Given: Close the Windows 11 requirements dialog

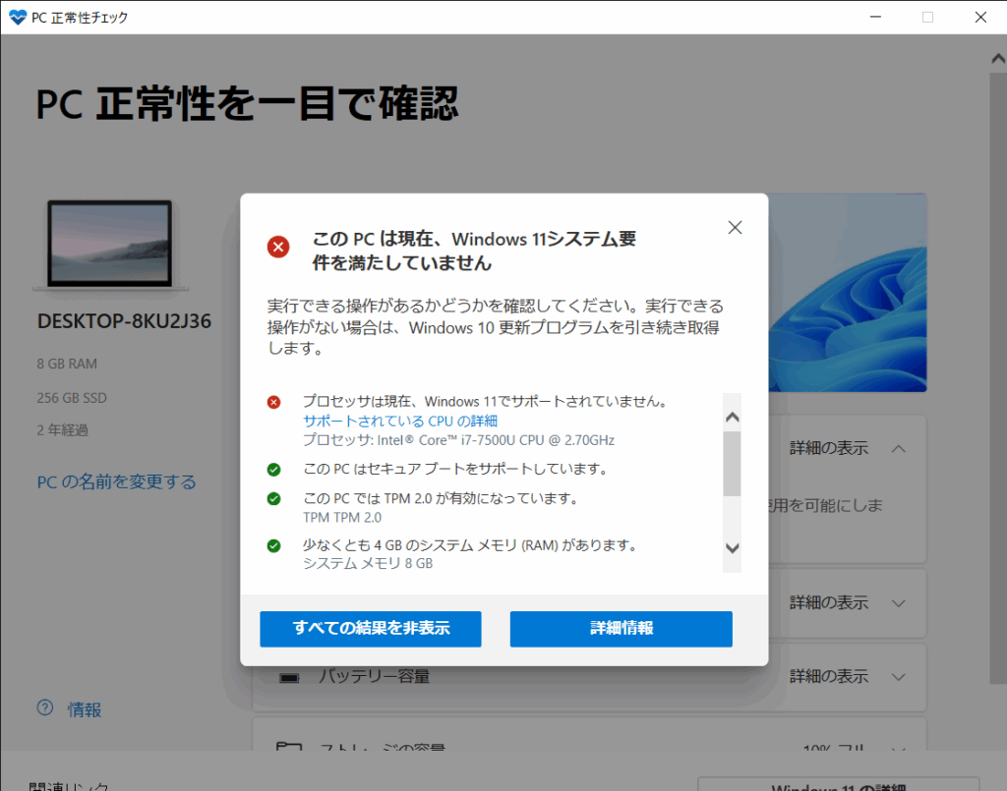Looking at the screenshot, I should 735,228.
